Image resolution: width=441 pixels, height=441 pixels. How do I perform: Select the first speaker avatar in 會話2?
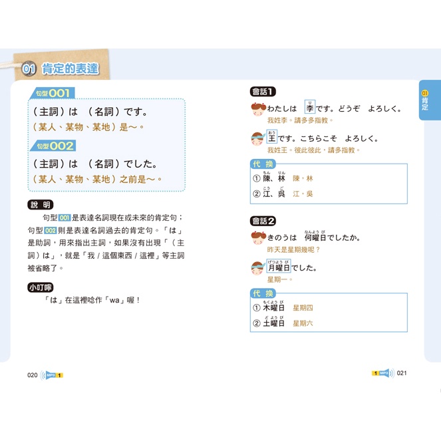click(x=257, y=237)
